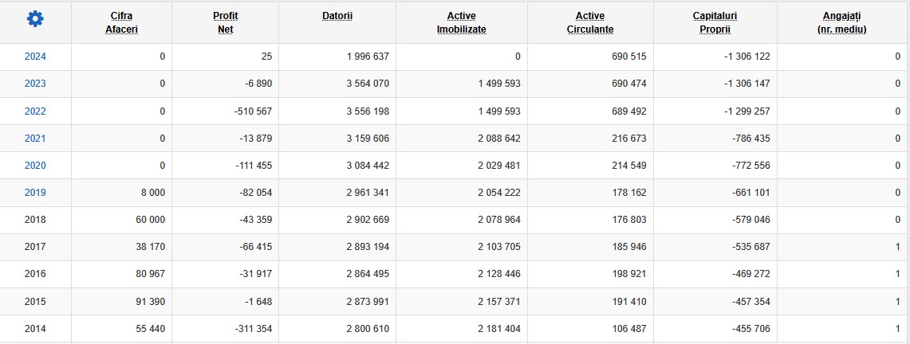Image resolution: width=910 pixels, height=344 pixels.
Task: Select the 2014 year cell
Action: coord(35,329)
